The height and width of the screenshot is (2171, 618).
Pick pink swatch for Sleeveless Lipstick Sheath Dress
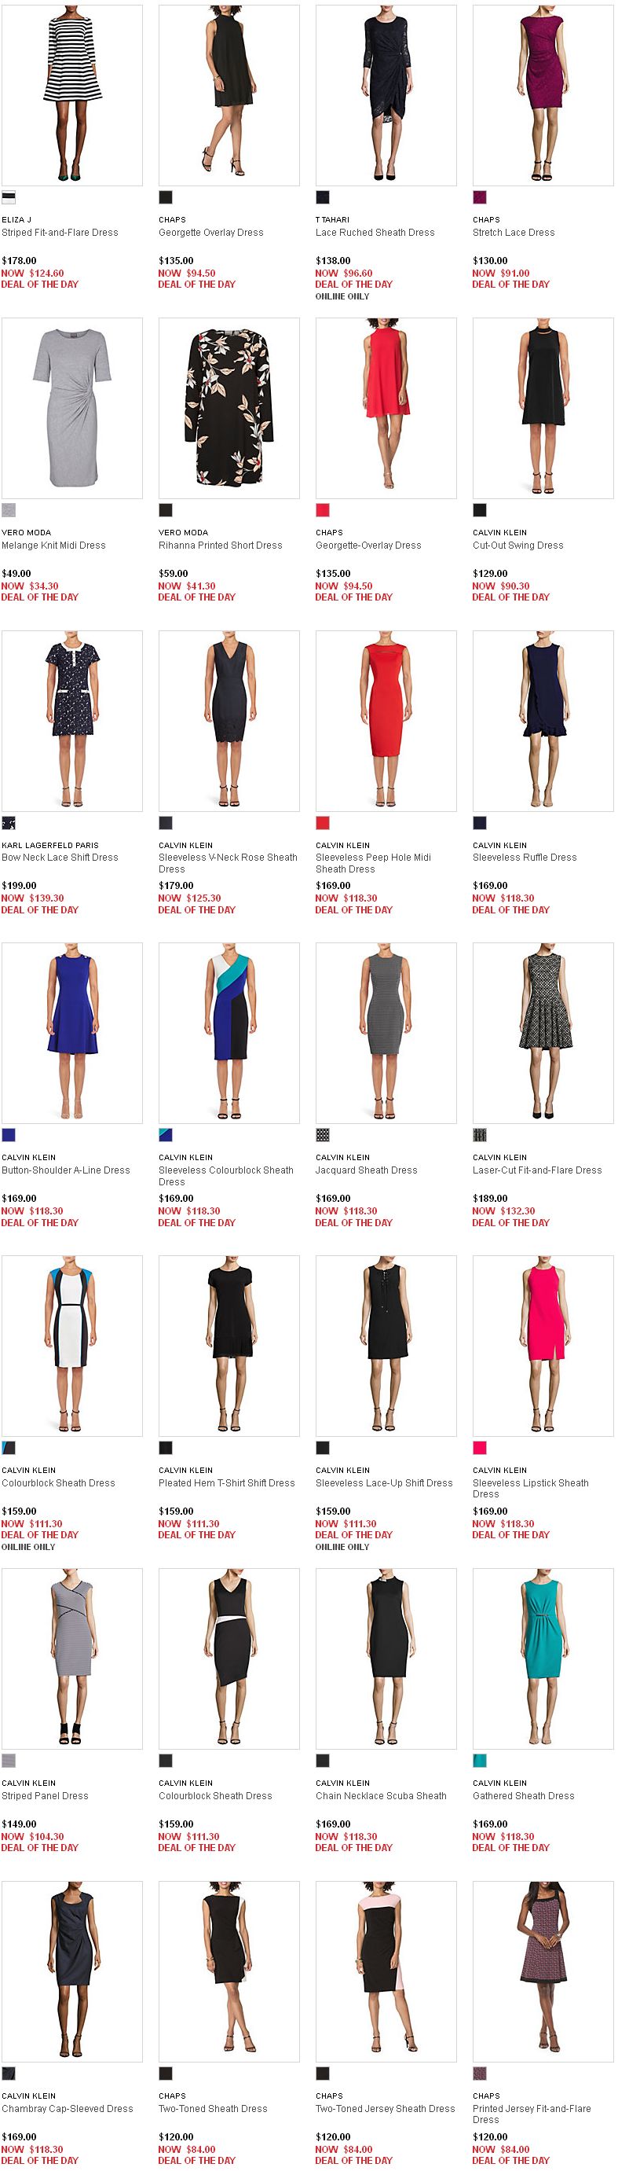[480, 1447]
